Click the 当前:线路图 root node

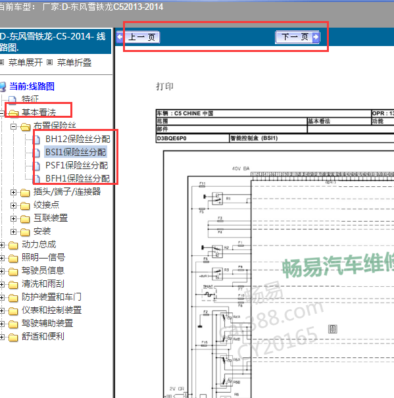[x=32, y=86]
